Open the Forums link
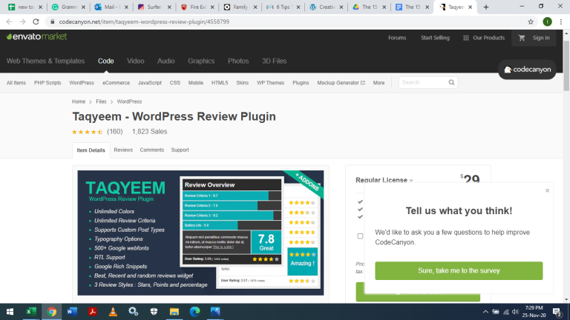 (397, 38)
